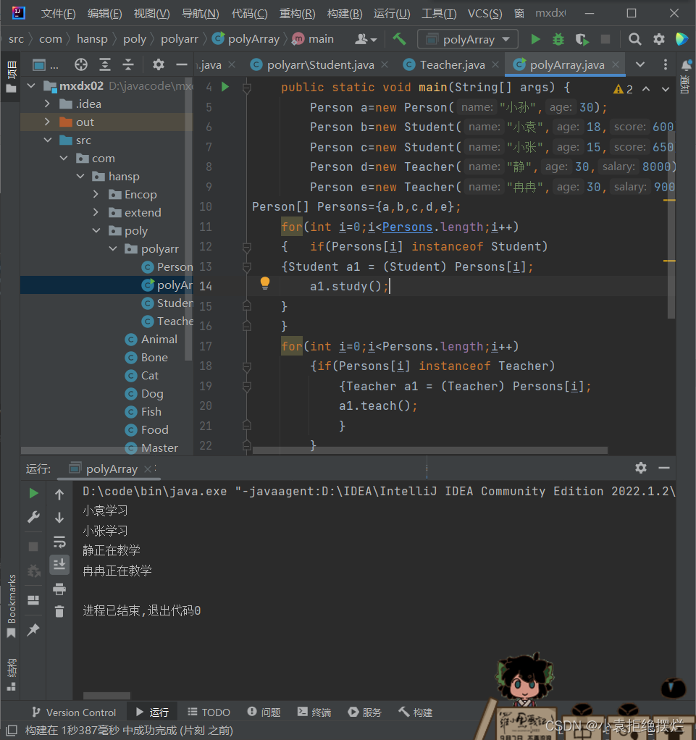
Task: Toggle soft-wrap in run console
Action: coord(59,542)
